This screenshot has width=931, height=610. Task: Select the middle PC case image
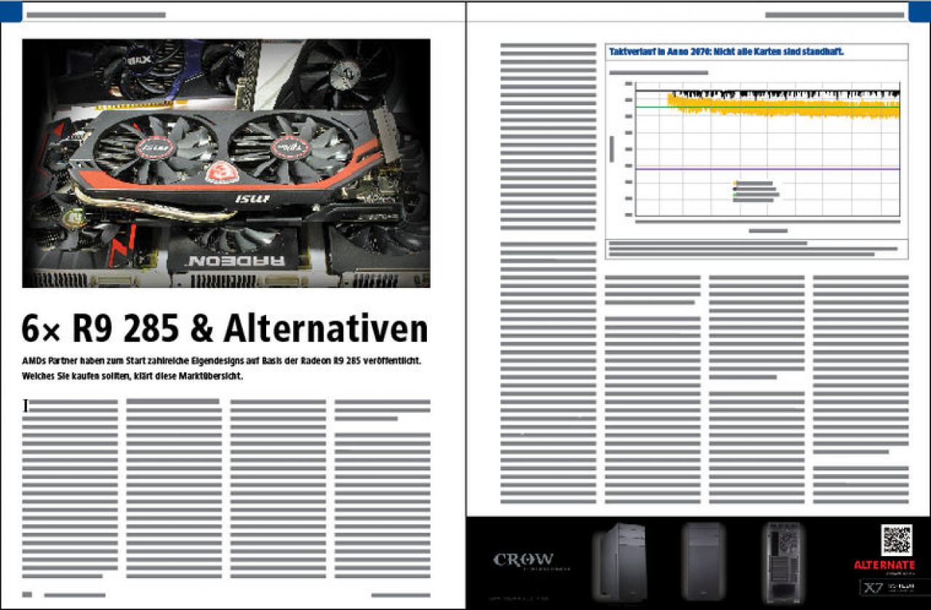coord(703,561)
